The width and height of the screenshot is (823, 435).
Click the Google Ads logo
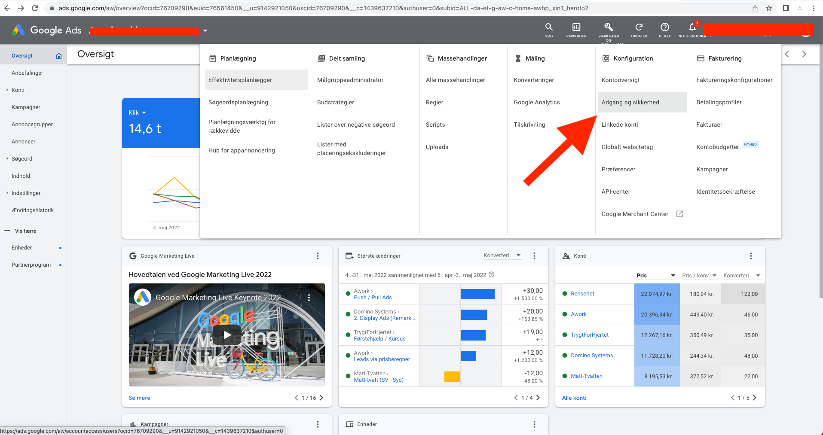(x=47, y=30)
